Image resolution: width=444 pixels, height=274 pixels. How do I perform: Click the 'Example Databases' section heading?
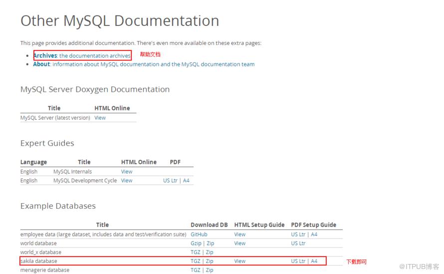coord(58,206)
